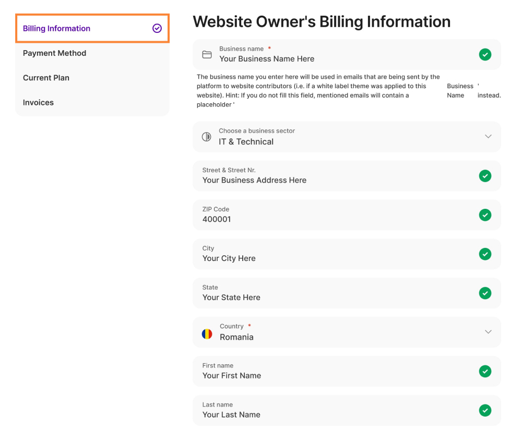Click green checkmark in Last name field
Image resolution: width=522 pixels, height=439 pixels.
(x=485, y=410)
